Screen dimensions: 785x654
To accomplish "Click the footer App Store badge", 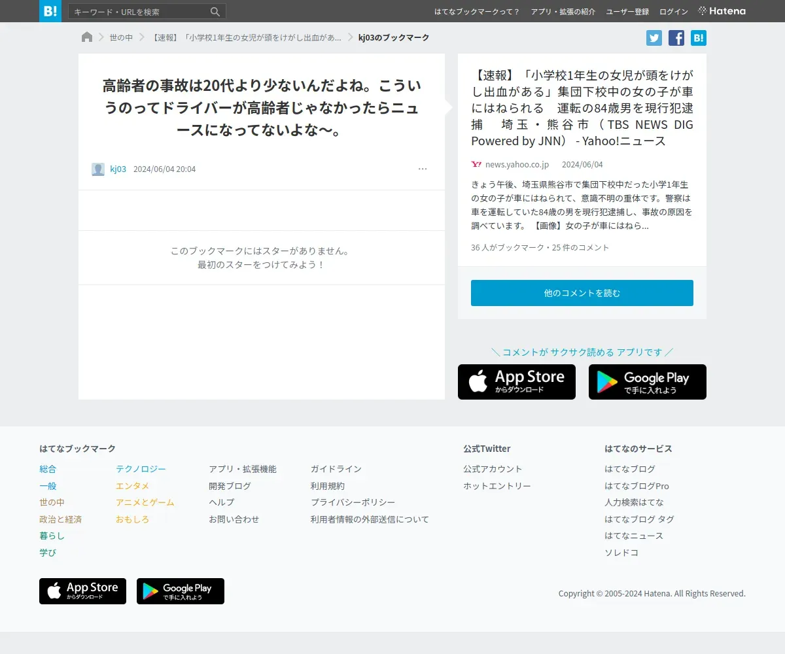I will click(x=82, y=591).
